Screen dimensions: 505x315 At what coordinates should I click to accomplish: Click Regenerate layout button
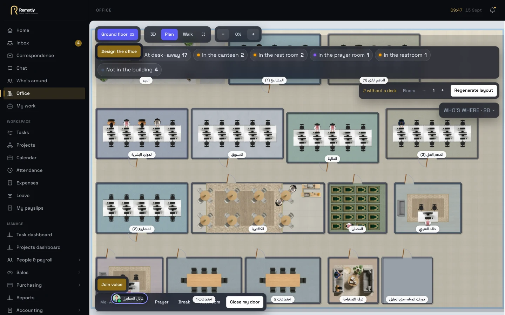click(x=473, y=90)
